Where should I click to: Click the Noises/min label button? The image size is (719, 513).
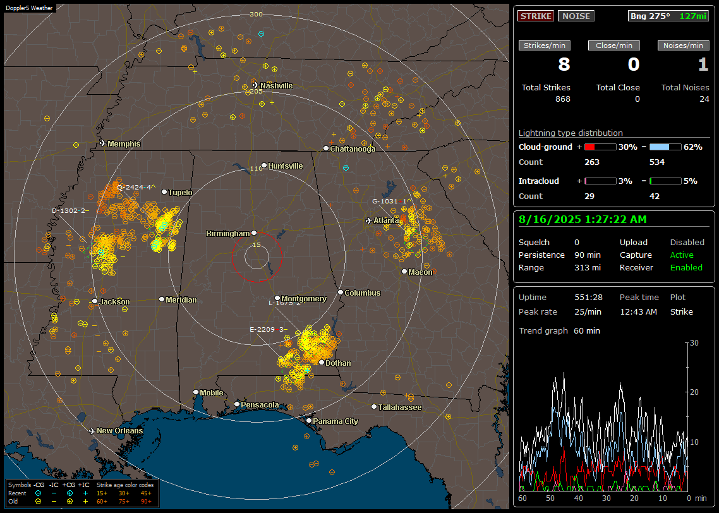(683, 45)
